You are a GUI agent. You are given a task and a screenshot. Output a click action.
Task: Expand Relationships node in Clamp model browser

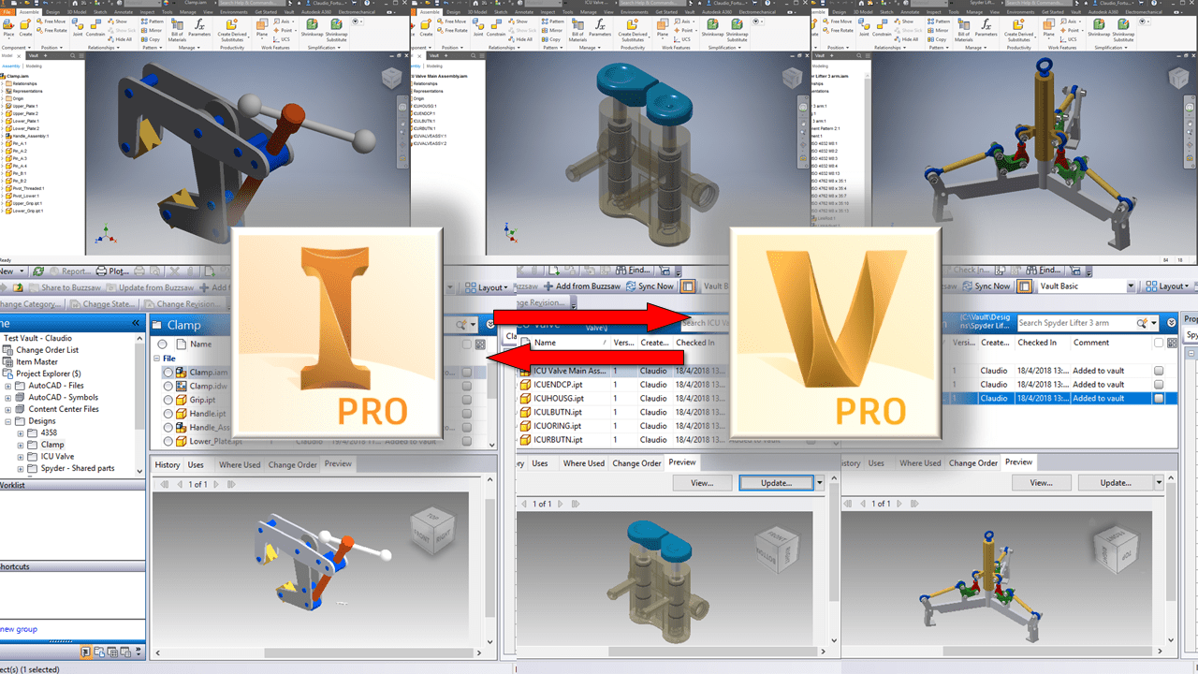coord(3,84)
